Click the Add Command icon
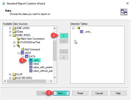This screenshot has height=100, width=131. pos(22,49)
